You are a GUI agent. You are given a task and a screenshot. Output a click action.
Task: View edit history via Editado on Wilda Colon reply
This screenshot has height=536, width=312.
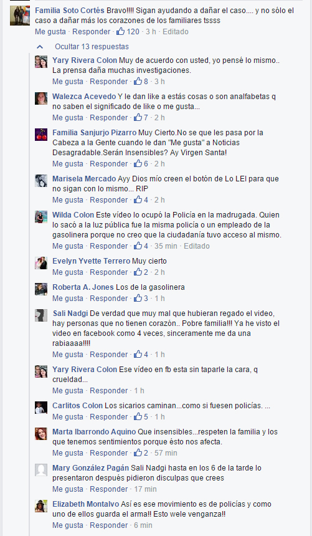pos(197,246)
